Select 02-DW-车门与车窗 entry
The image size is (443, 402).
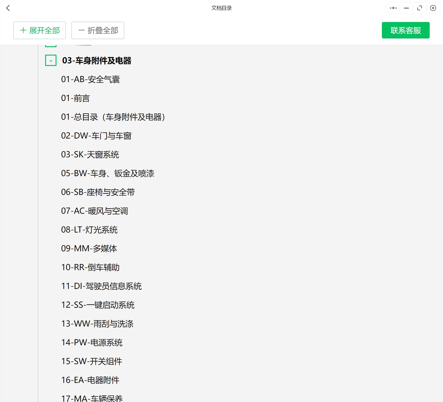pyautogui.click(x=96, y=136)
